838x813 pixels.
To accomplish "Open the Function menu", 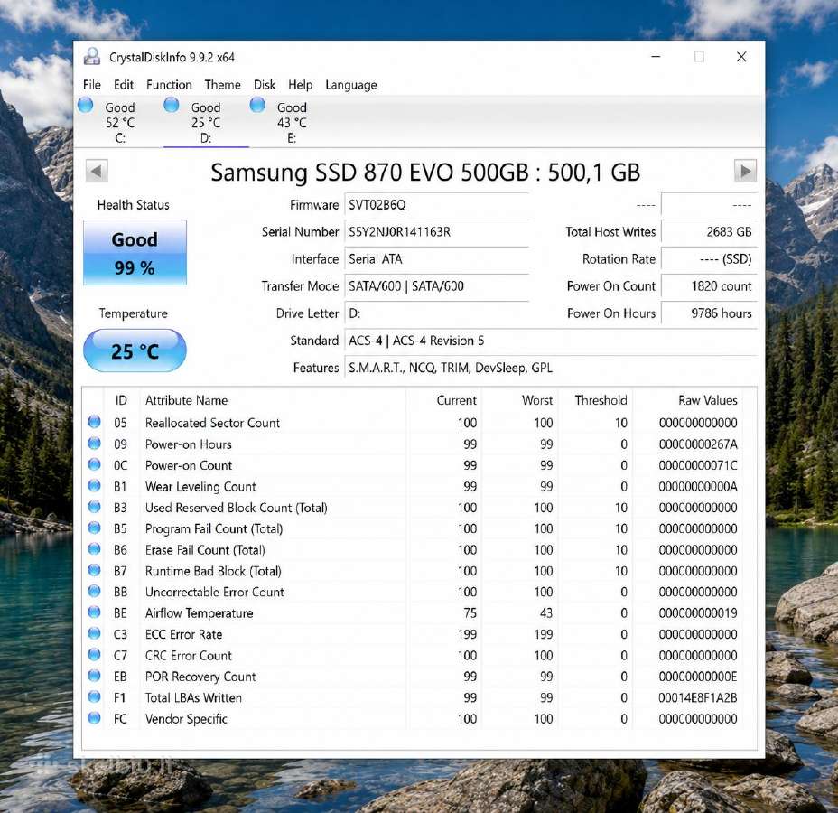I will [169, 84].
